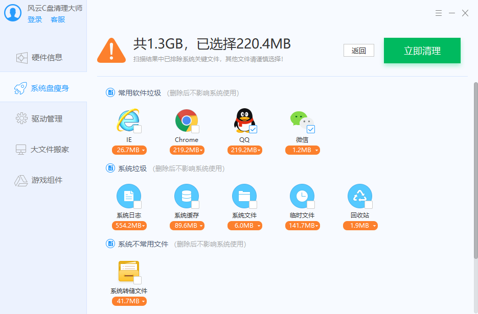Screen dimensions: 478x314
Task: Click the 系统不常用文件 section list icon
Action: 110,244
